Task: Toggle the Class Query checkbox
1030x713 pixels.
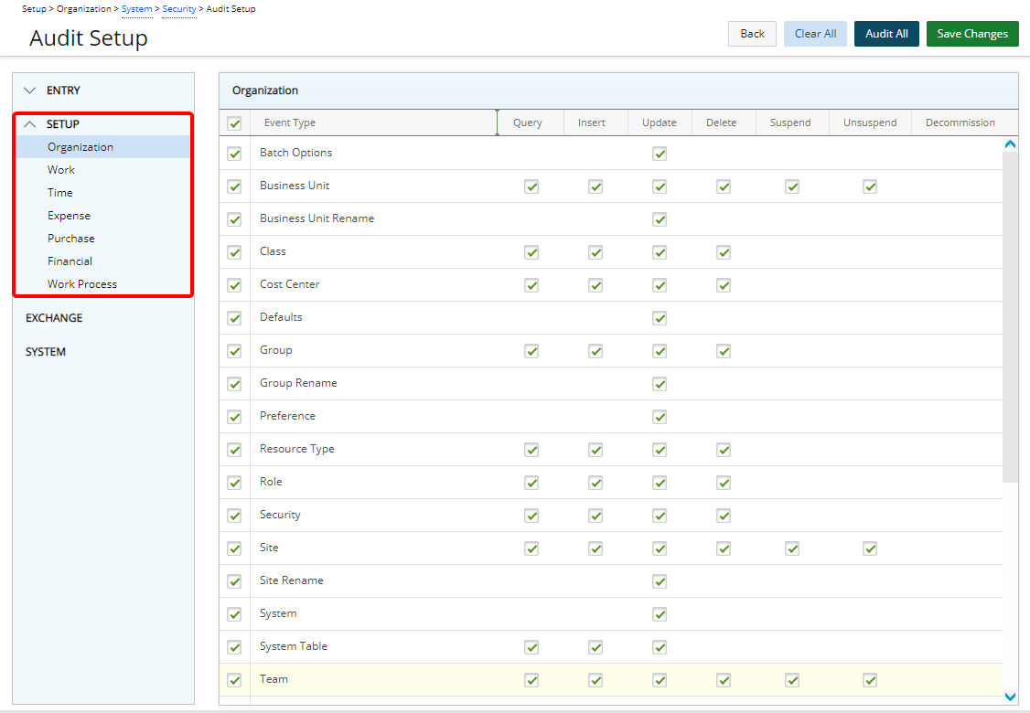Action: coord(531,252)
